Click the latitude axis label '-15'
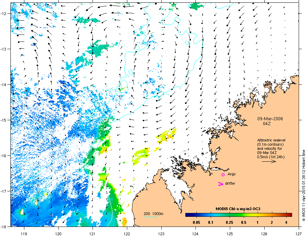 [4, 120]
